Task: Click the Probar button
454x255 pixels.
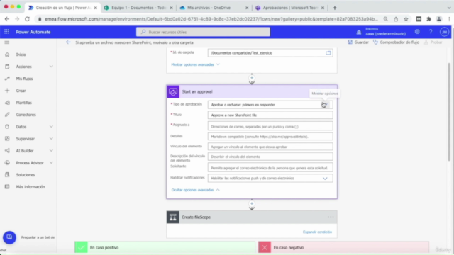Action: (433, 42)
